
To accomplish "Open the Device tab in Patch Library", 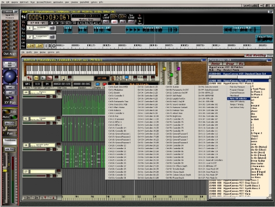I will point(216,64).
